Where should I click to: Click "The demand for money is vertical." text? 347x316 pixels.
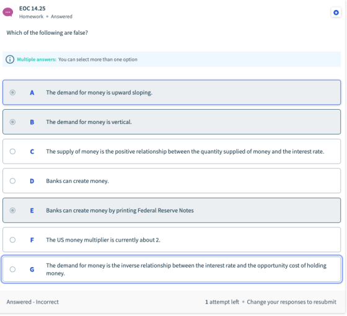(89, 122)
